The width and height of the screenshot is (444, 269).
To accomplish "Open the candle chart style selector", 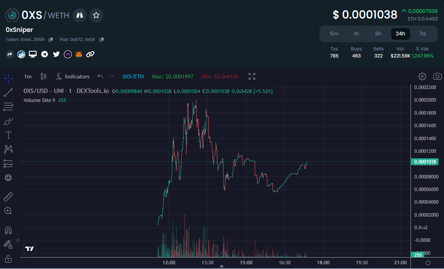I will [43, 76].
